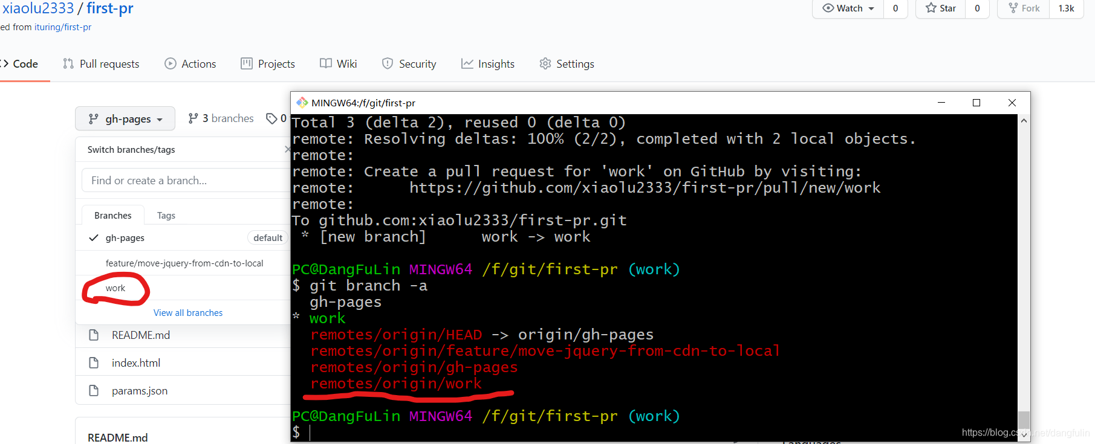Select the work branch
This screenshot has width=1095, height=444.
tap(183, 288)
